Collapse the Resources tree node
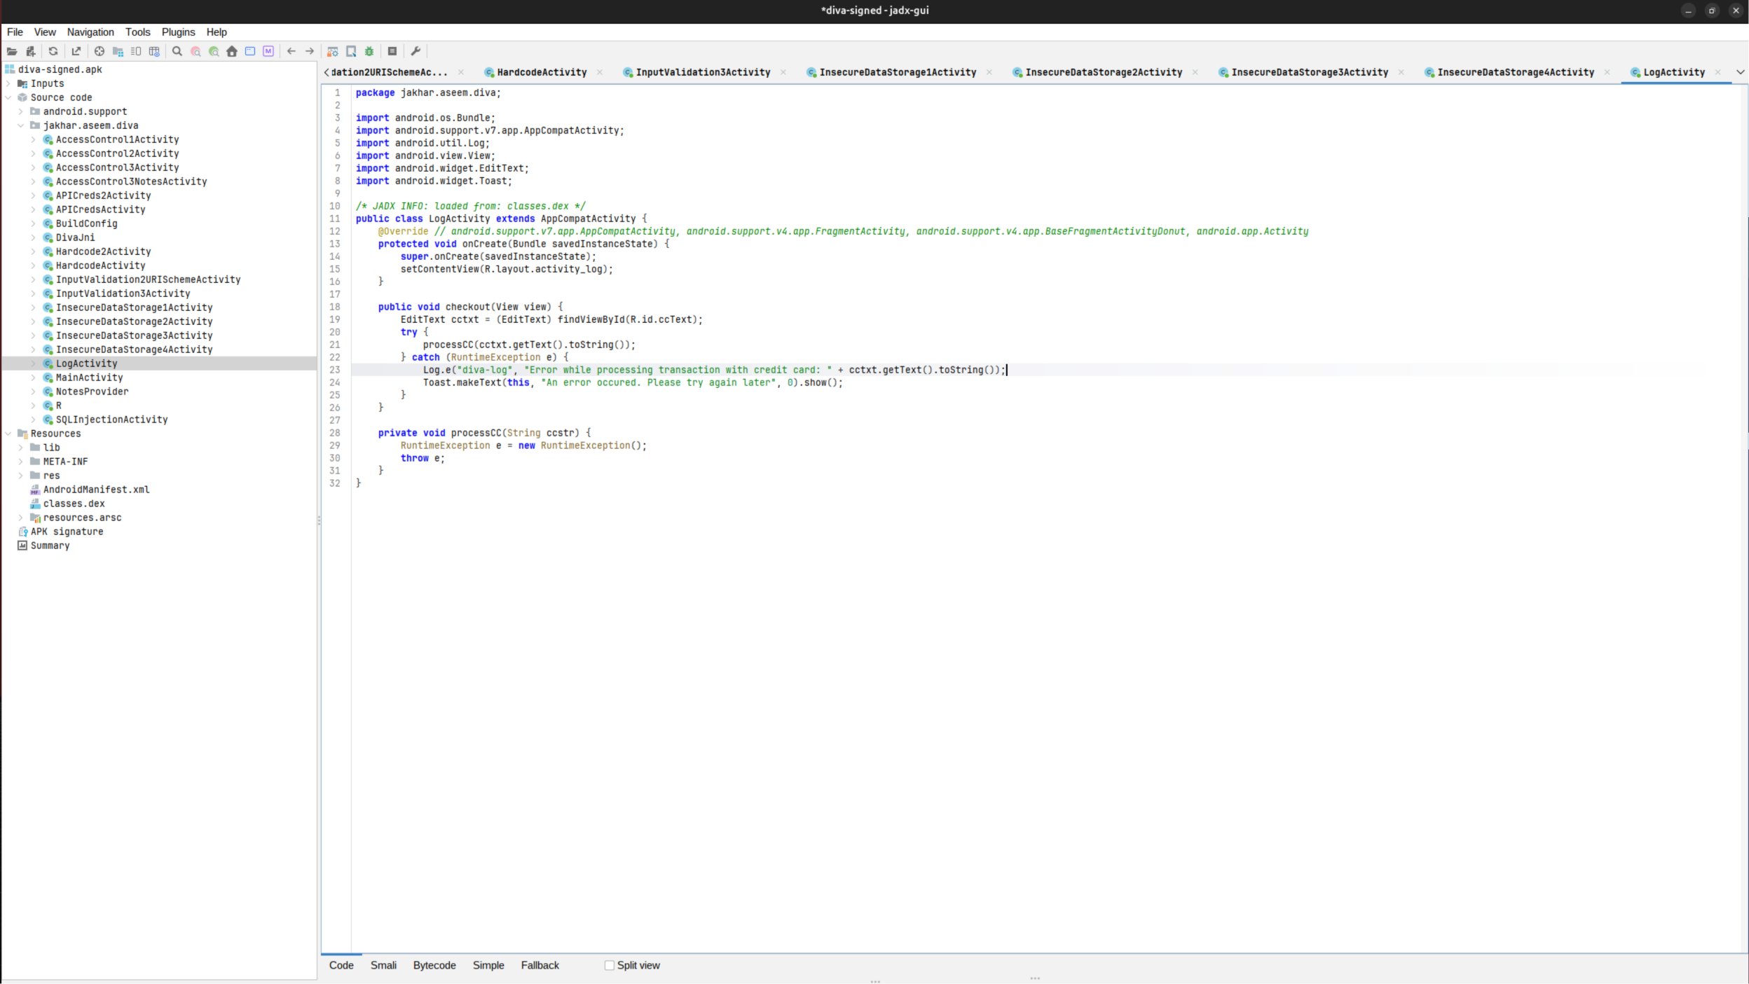 pyautogui.click(x=8, y=434)
